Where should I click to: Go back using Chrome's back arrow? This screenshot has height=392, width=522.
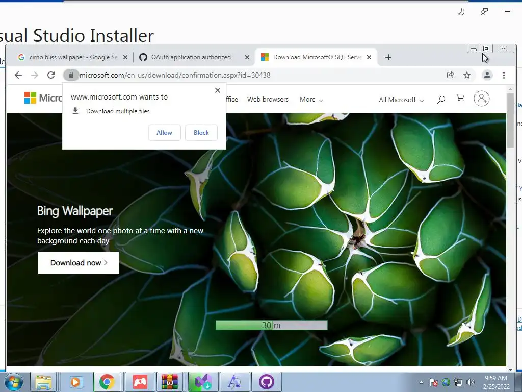pos(18,76)
